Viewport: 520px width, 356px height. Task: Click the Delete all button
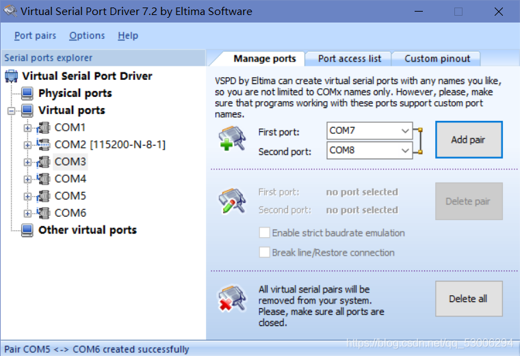pyautogui.click(x=469, y=299)
